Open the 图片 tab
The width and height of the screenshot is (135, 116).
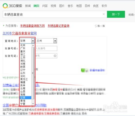62,6
